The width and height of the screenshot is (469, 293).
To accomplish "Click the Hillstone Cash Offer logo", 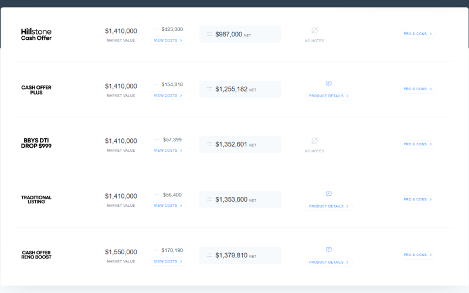I will pos(36,34).
